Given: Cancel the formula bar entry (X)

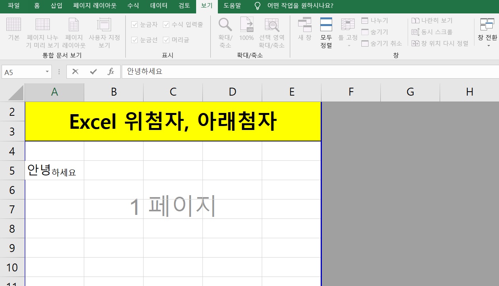Looking at the screenshot, I should coord(75,71).
